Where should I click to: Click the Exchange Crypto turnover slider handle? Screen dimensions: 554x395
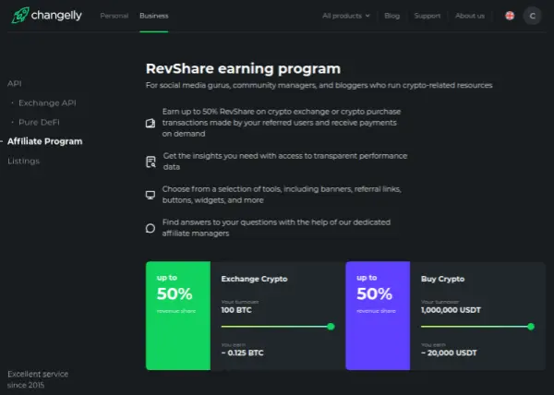tap(331, 327)
